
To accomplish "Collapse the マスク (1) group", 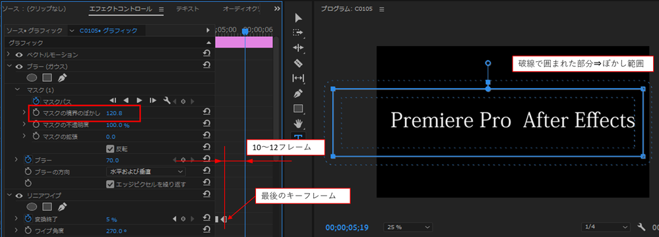I will (x=16, y=90).
